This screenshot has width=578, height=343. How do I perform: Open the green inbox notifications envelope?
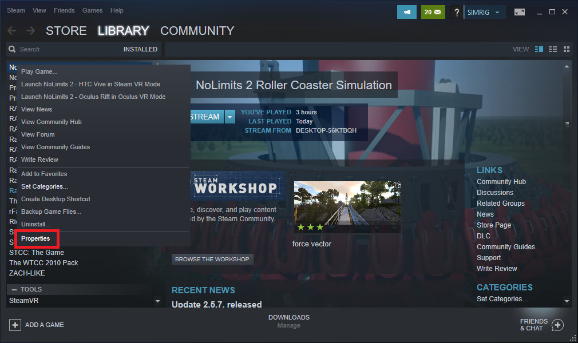point(433,11)
